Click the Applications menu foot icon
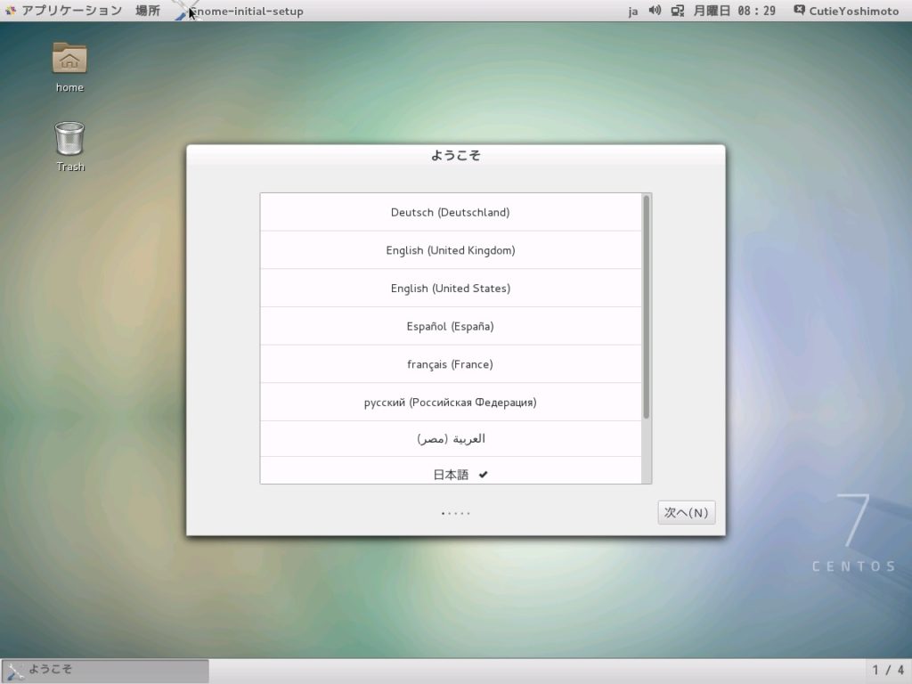Screen dimensions: 912x684 point(10,11)
